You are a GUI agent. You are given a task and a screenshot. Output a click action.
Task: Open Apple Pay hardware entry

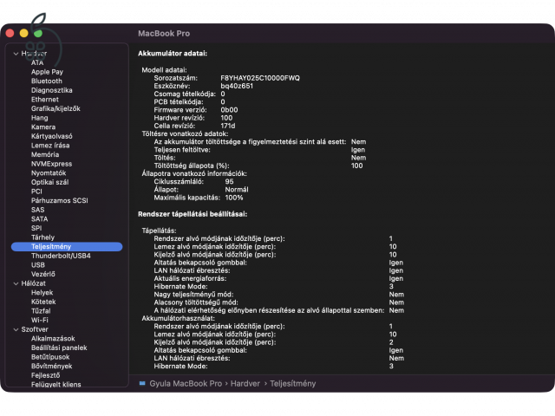47,72
